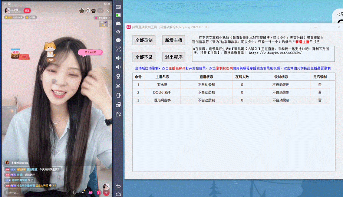Click the 全部录制 button

(144, 40)
